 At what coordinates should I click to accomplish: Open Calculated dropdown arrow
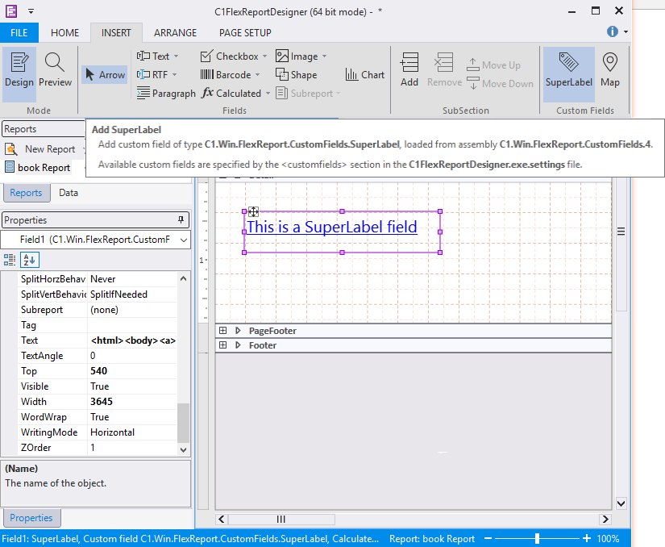tap(268, 94)
